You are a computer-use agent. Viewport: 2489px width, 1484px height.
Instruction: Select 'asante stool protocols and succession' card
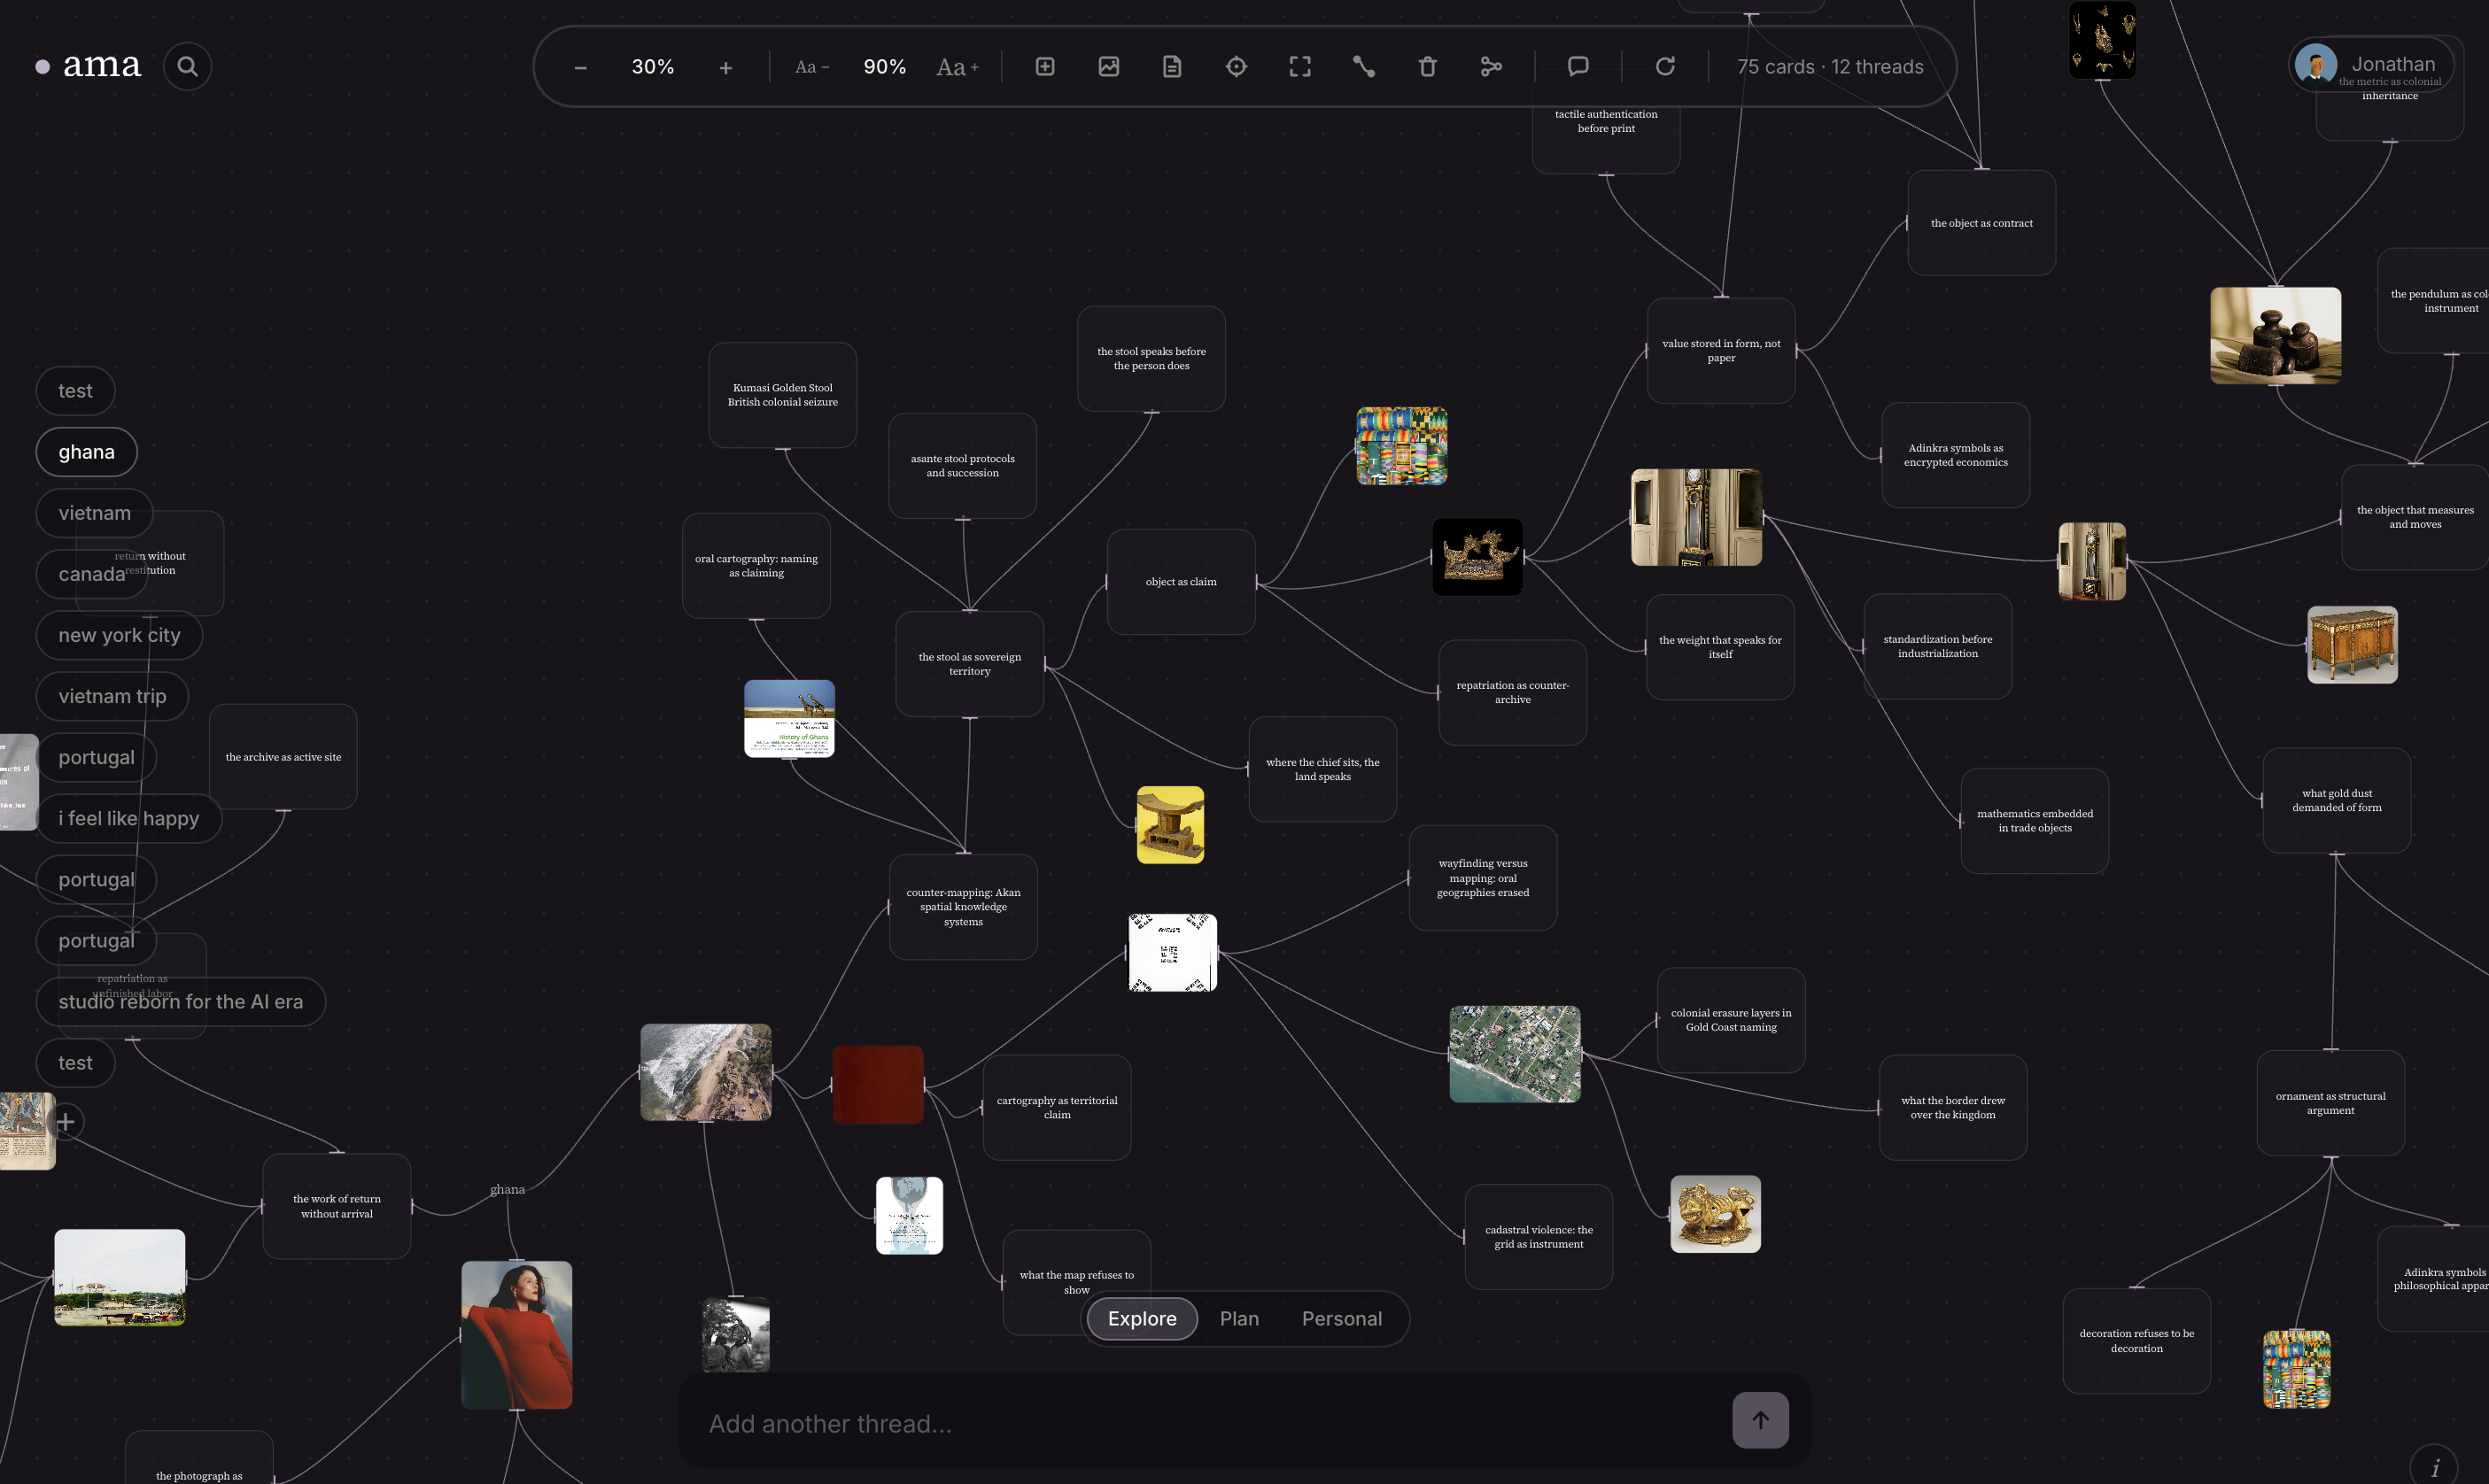[963, 466]
